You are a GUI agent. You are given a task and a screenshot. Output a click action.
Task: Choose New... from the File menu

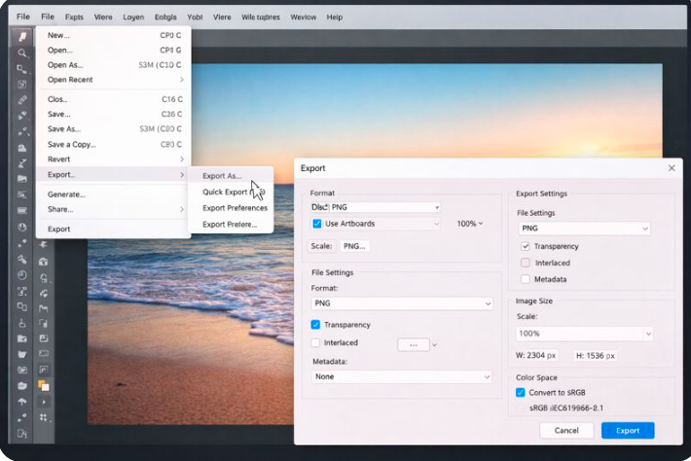115,35
